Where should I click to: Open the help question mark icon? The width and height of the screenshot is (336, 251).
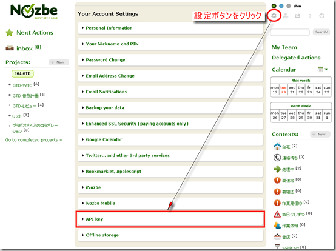coord(310,16)
